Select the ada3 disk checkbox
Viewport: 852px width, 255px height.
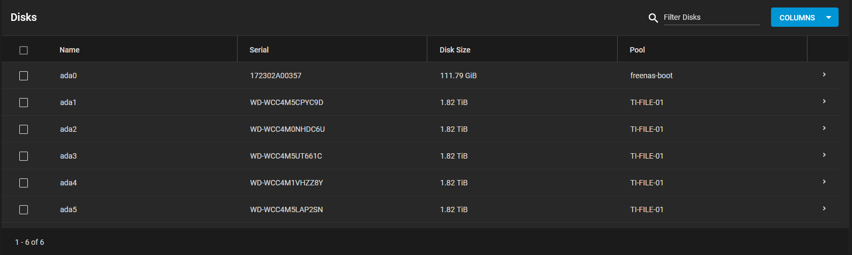[24, 156]
